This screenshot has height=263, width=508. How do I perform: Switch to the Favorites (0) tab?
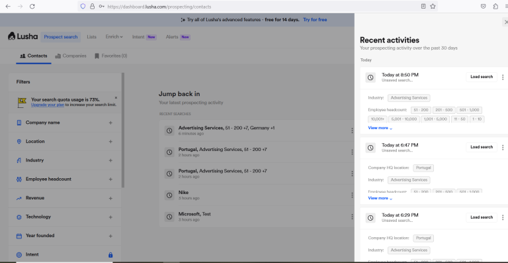coord(111,56)
